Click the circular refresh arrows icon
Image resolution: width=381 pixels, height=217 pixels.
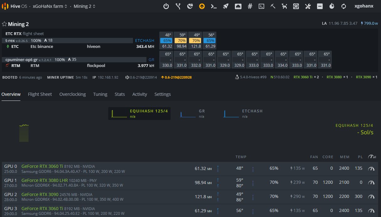pos(344,6)
